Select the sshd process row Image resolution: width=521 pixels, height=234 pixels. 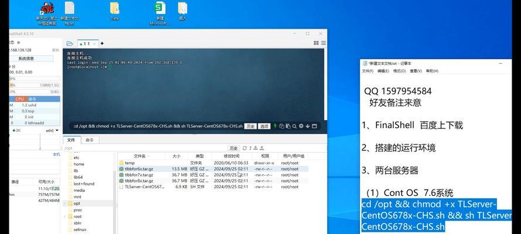(35, 105)
